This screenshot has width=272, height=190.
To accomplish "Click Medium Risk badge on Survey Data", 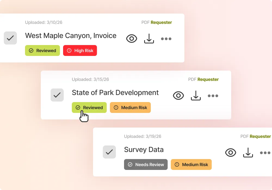I will coord(191,164).
